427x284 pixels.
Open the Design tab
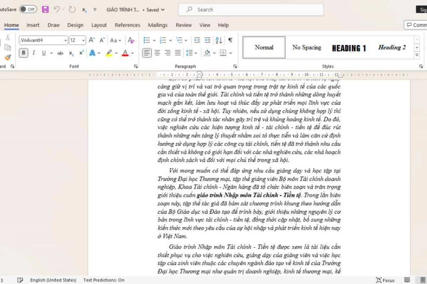(x=75, y=25)
